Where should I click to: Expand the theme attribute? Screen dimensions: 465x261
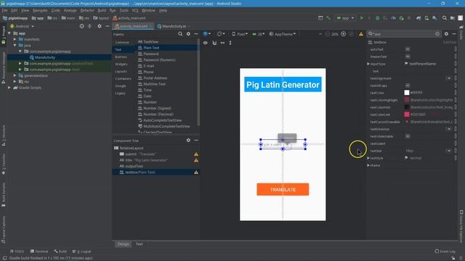(x=368, y=165)
